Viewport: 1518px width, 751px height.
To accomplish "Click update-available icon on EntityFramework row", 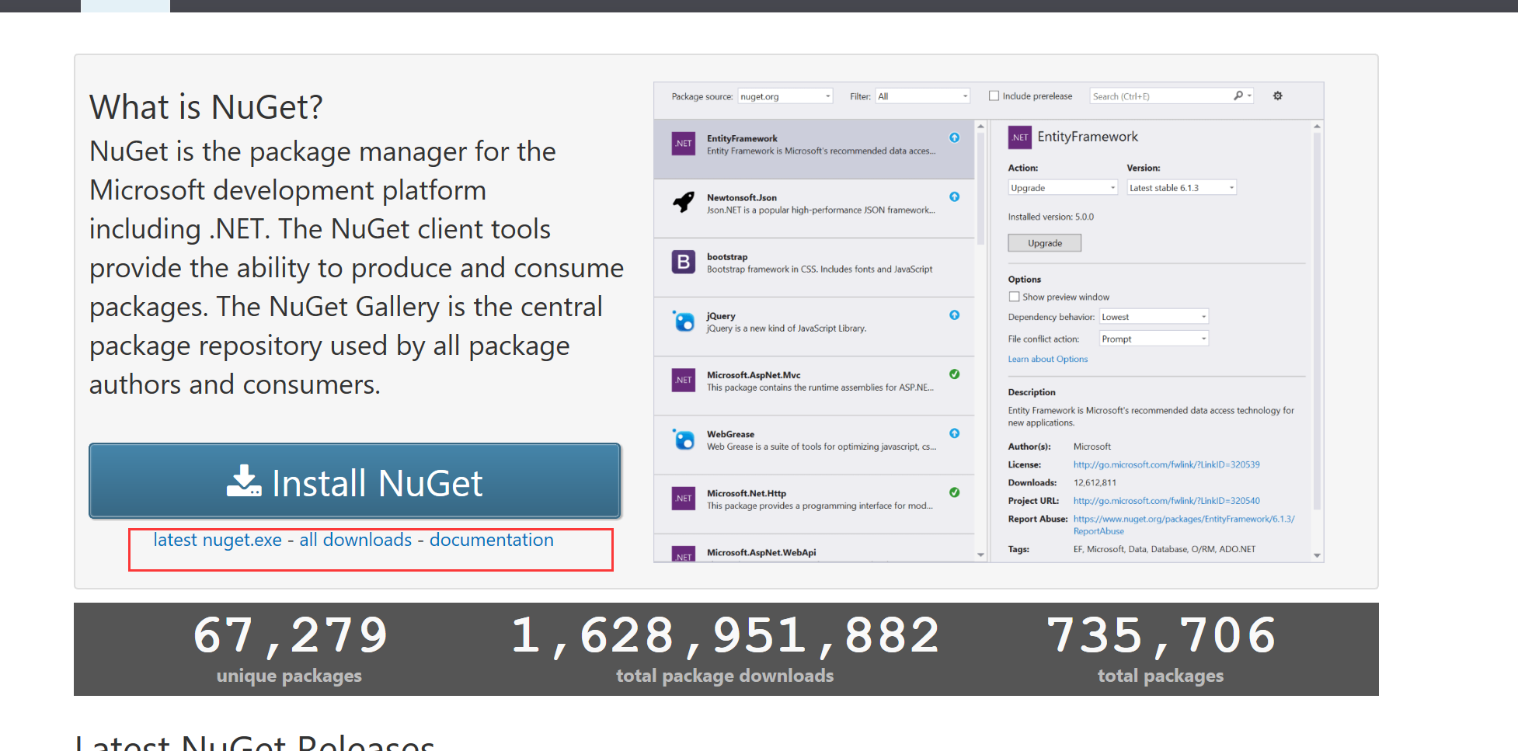I will pyautogui.click(x=955, y=137).
